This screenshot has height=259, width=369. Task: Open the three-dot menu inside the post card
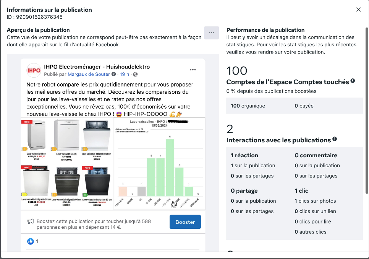[x=193, y=70]
